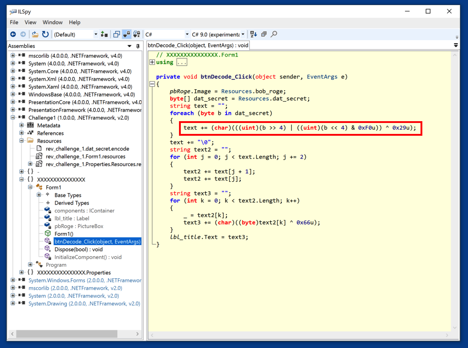Pin the Assemblies panel
Screen dimensions: 468x348
138,46
